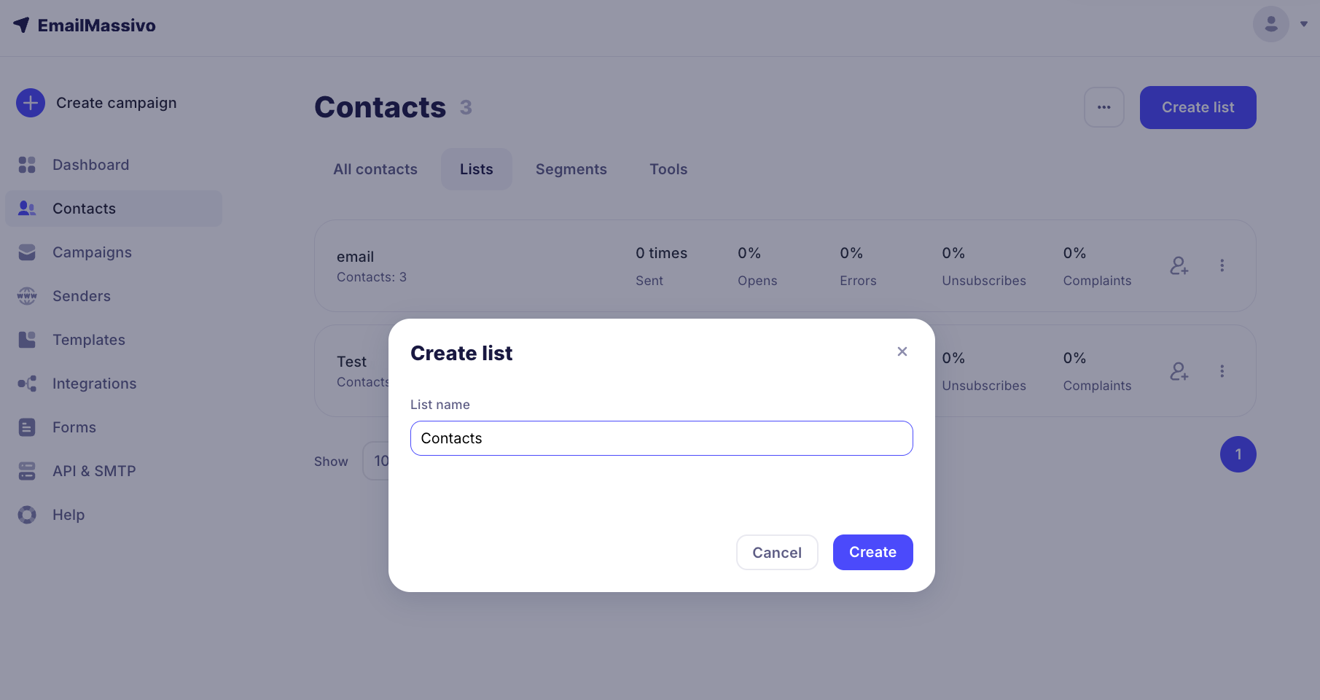
Task: Open the Test list three-dot menu
Action: (x=1222, y=371)
